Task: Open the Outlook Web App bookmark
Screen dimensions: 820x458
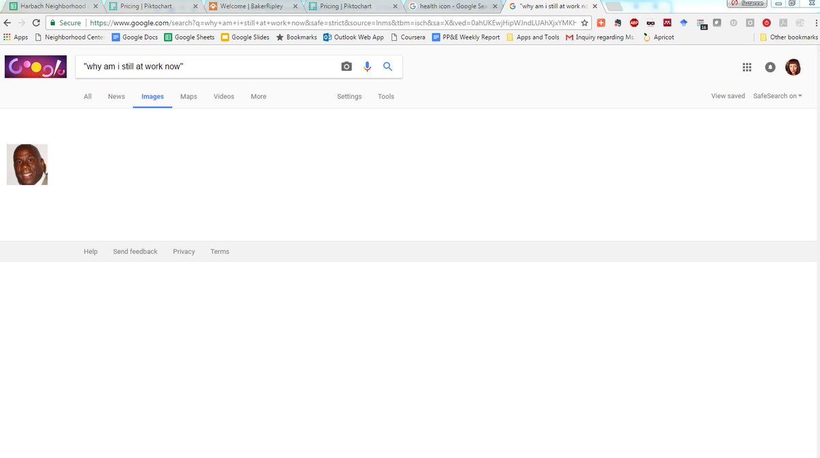Action: [353, 37]
